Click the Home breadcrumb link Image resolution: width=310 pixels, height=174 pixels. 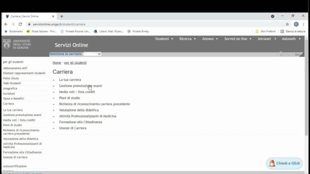point(57,62)
